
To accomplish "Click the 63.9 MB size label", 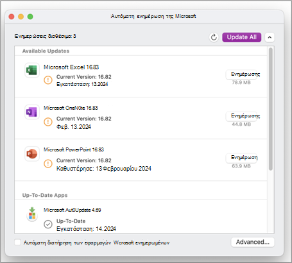I will (241, 166).
